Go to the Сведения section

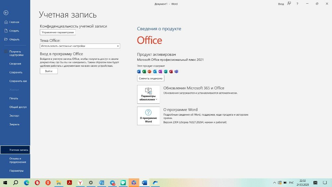pos(15,64)
